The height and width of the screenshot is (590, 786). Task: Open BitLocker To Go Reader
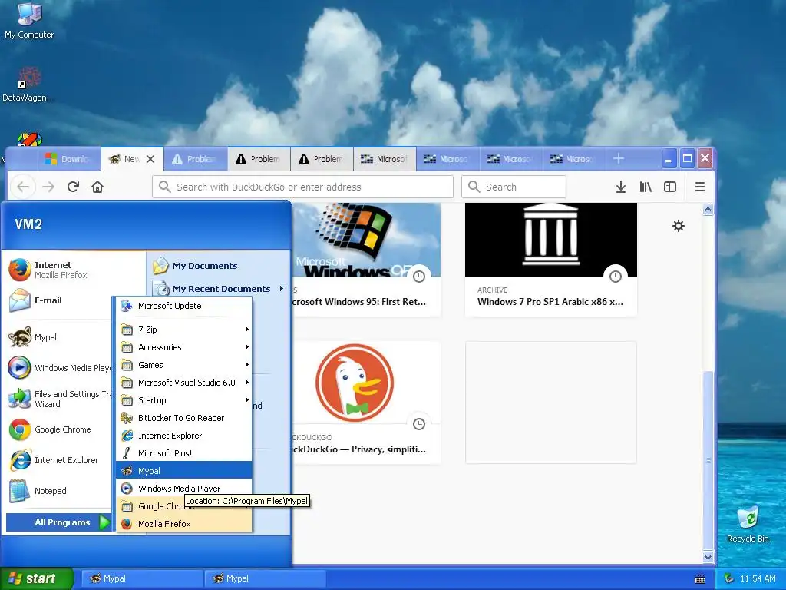pos(184,417)
